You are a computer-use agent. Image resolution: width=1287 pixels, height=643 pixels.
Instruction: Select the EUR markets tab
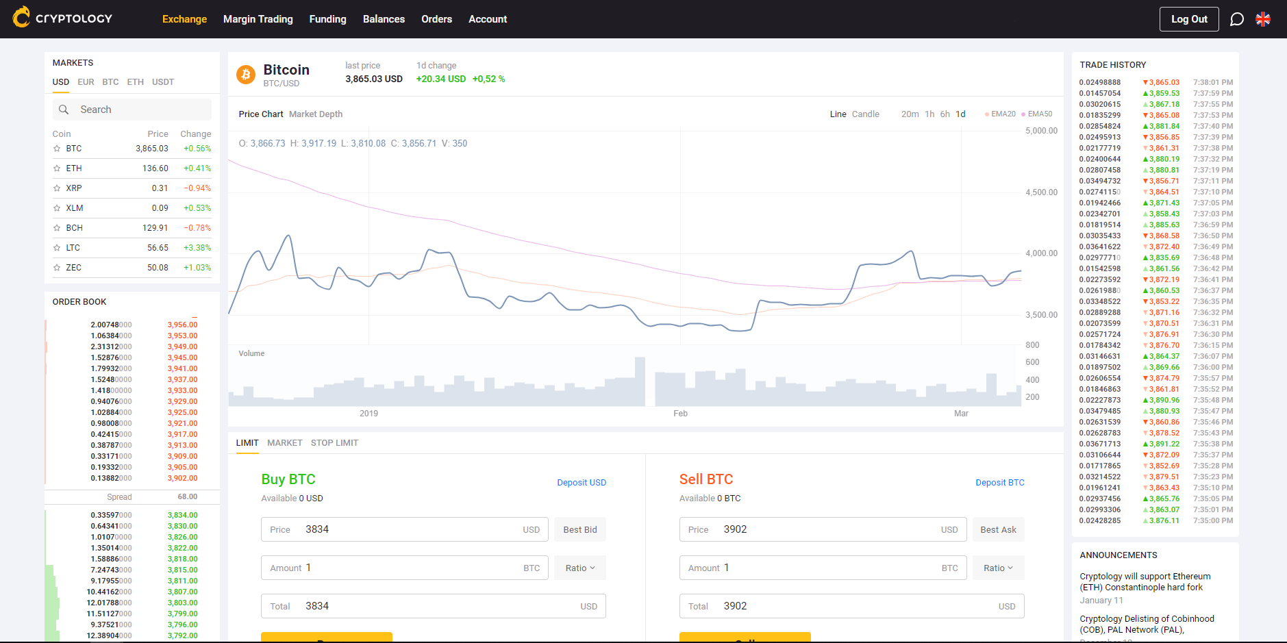click(x=86, y=82)
